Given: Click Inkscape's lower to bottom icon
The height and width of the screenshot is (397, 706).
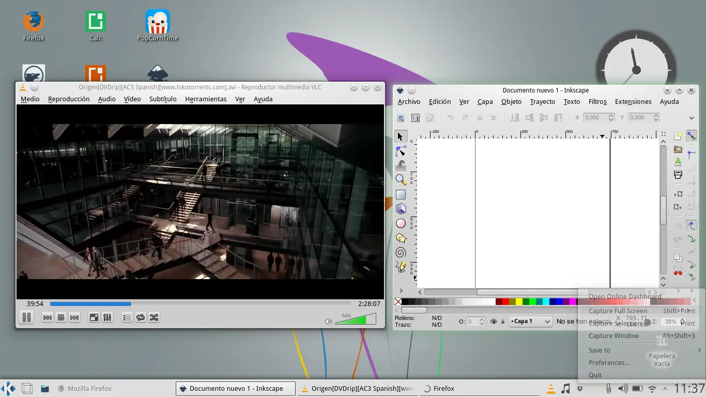Looking at the screenshot, I should point(515,118).
